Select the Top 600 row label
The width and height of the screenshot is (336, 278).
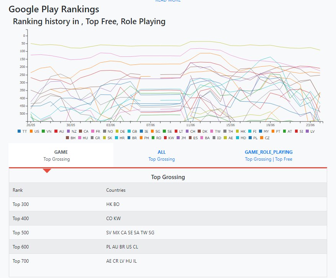[x=21, y=247]
